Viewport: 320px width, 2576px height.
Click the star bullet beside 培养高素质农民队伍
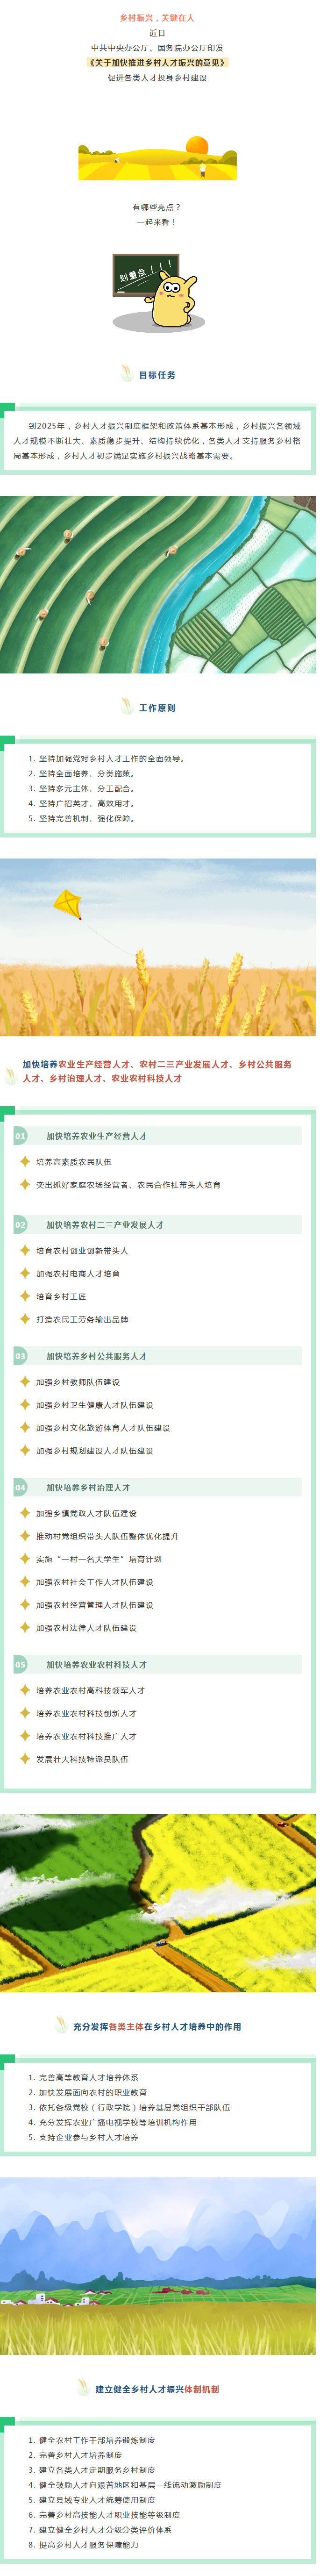tap(26, 1162)
